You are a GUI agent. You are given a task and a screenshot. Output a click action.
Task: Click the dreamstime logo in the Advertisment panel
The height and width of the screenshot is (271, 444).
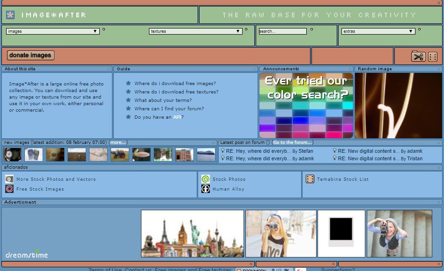[x=27, y=254]
